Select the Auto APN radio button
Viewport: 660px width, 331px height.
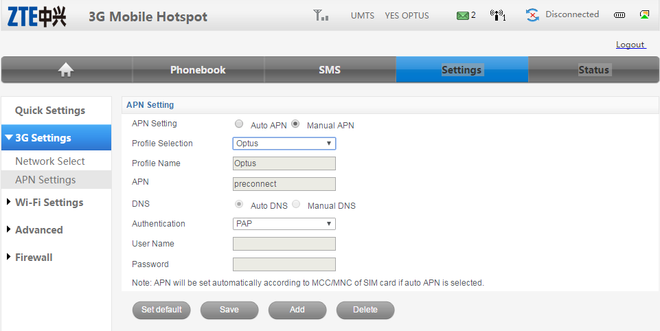(x=239, y=124)
